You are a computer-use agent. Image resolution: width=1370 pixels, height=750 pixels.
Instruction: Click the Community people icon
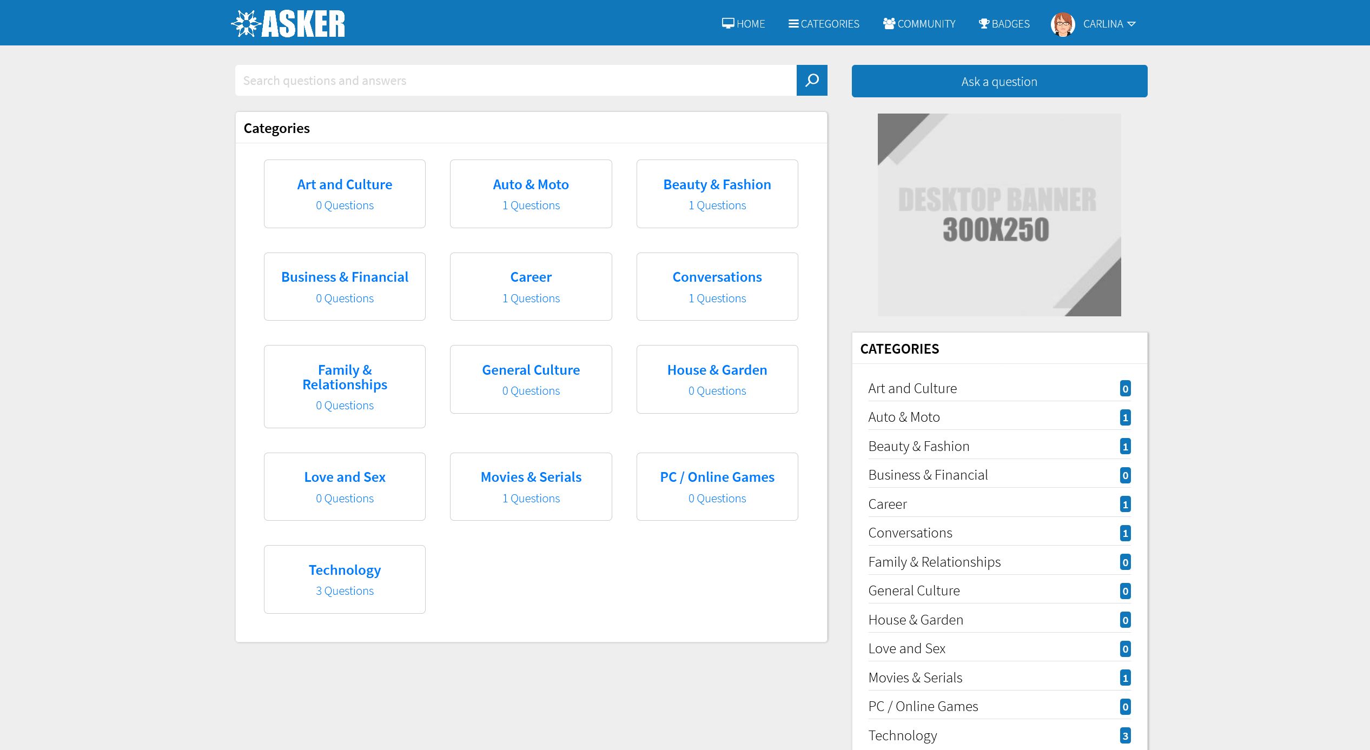pos(889,23)
